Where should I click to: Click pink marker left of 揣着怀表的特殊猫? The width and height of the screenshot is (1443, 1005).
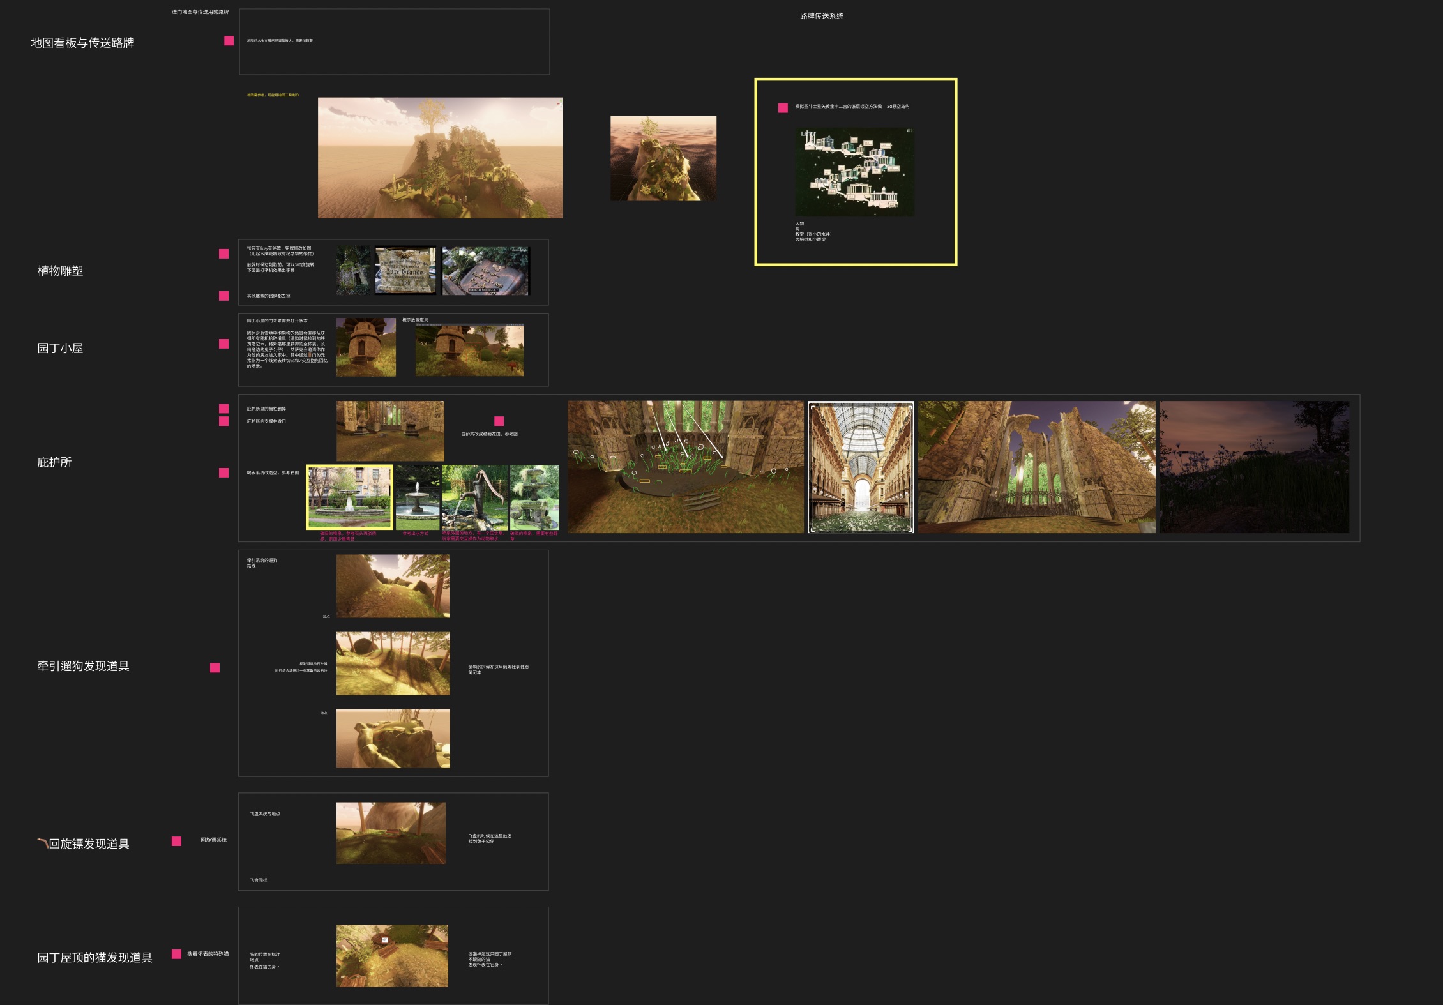(x=176, y=954)
